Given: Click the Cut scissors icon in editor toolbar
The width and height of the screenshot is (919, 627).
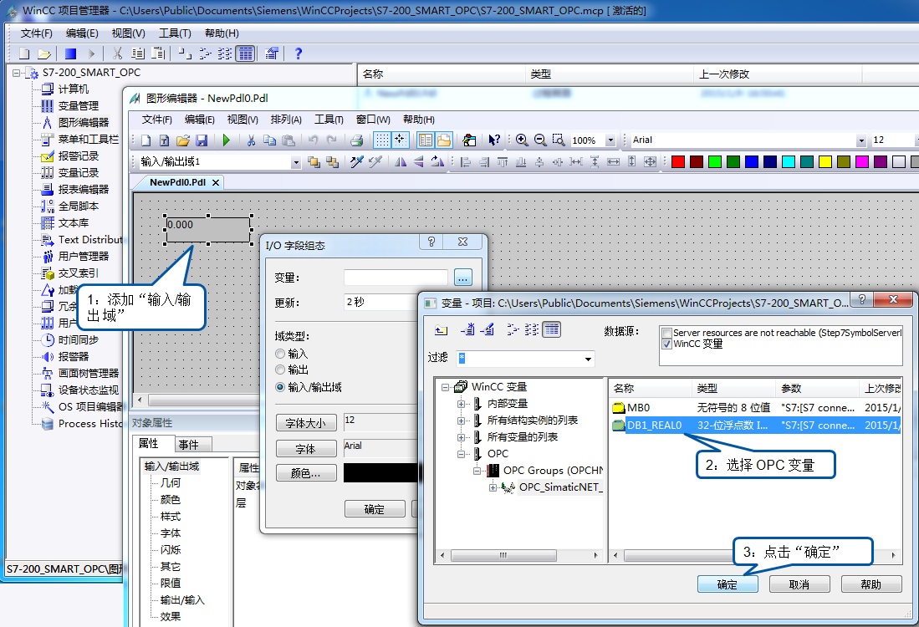Looking at the screenshot, I should pos(249,140).
